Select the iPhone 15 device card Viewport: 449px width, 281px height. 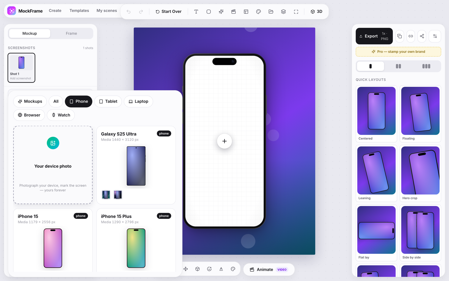[53, 240]
